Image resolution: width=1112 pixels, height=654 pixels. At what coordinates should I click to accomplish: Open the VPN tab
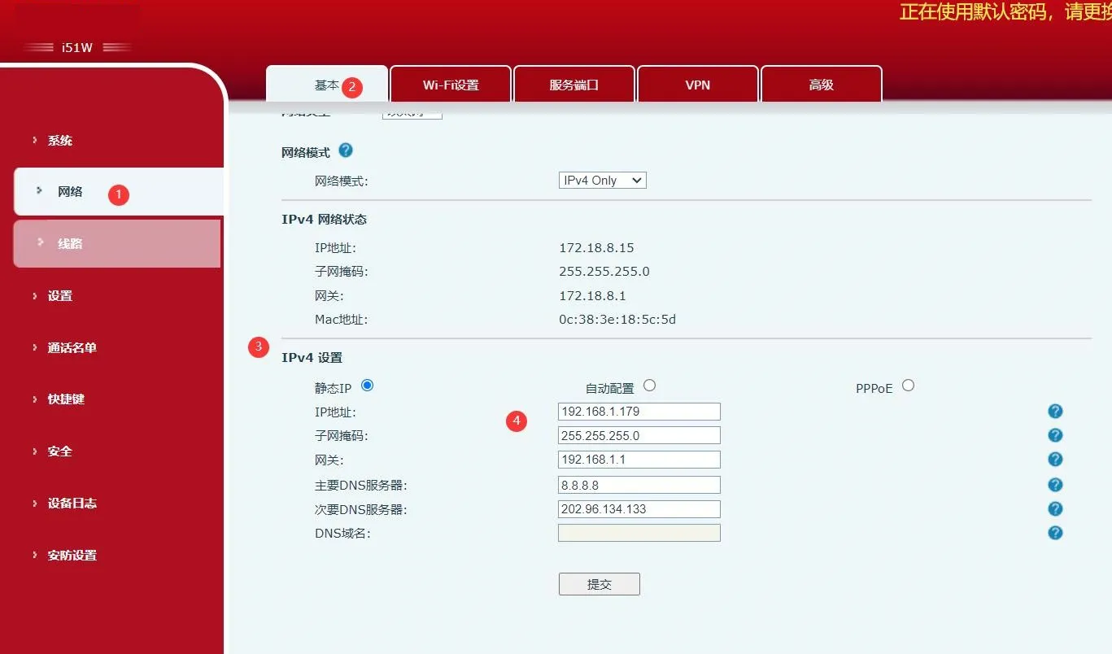(x=697, y=83)
